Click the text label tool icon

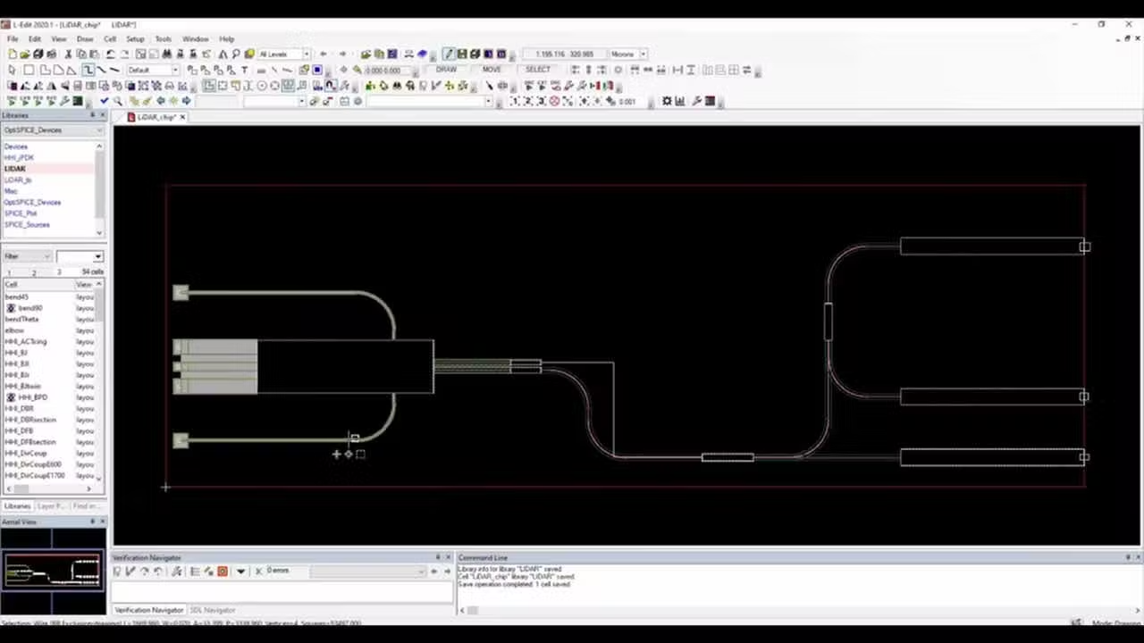click(x=244, y=70)
